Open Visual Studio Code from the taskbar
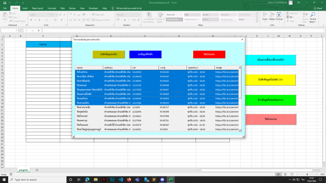Image resolution: width=326 pixels, height=183 pixels. (x=121, y=179)
